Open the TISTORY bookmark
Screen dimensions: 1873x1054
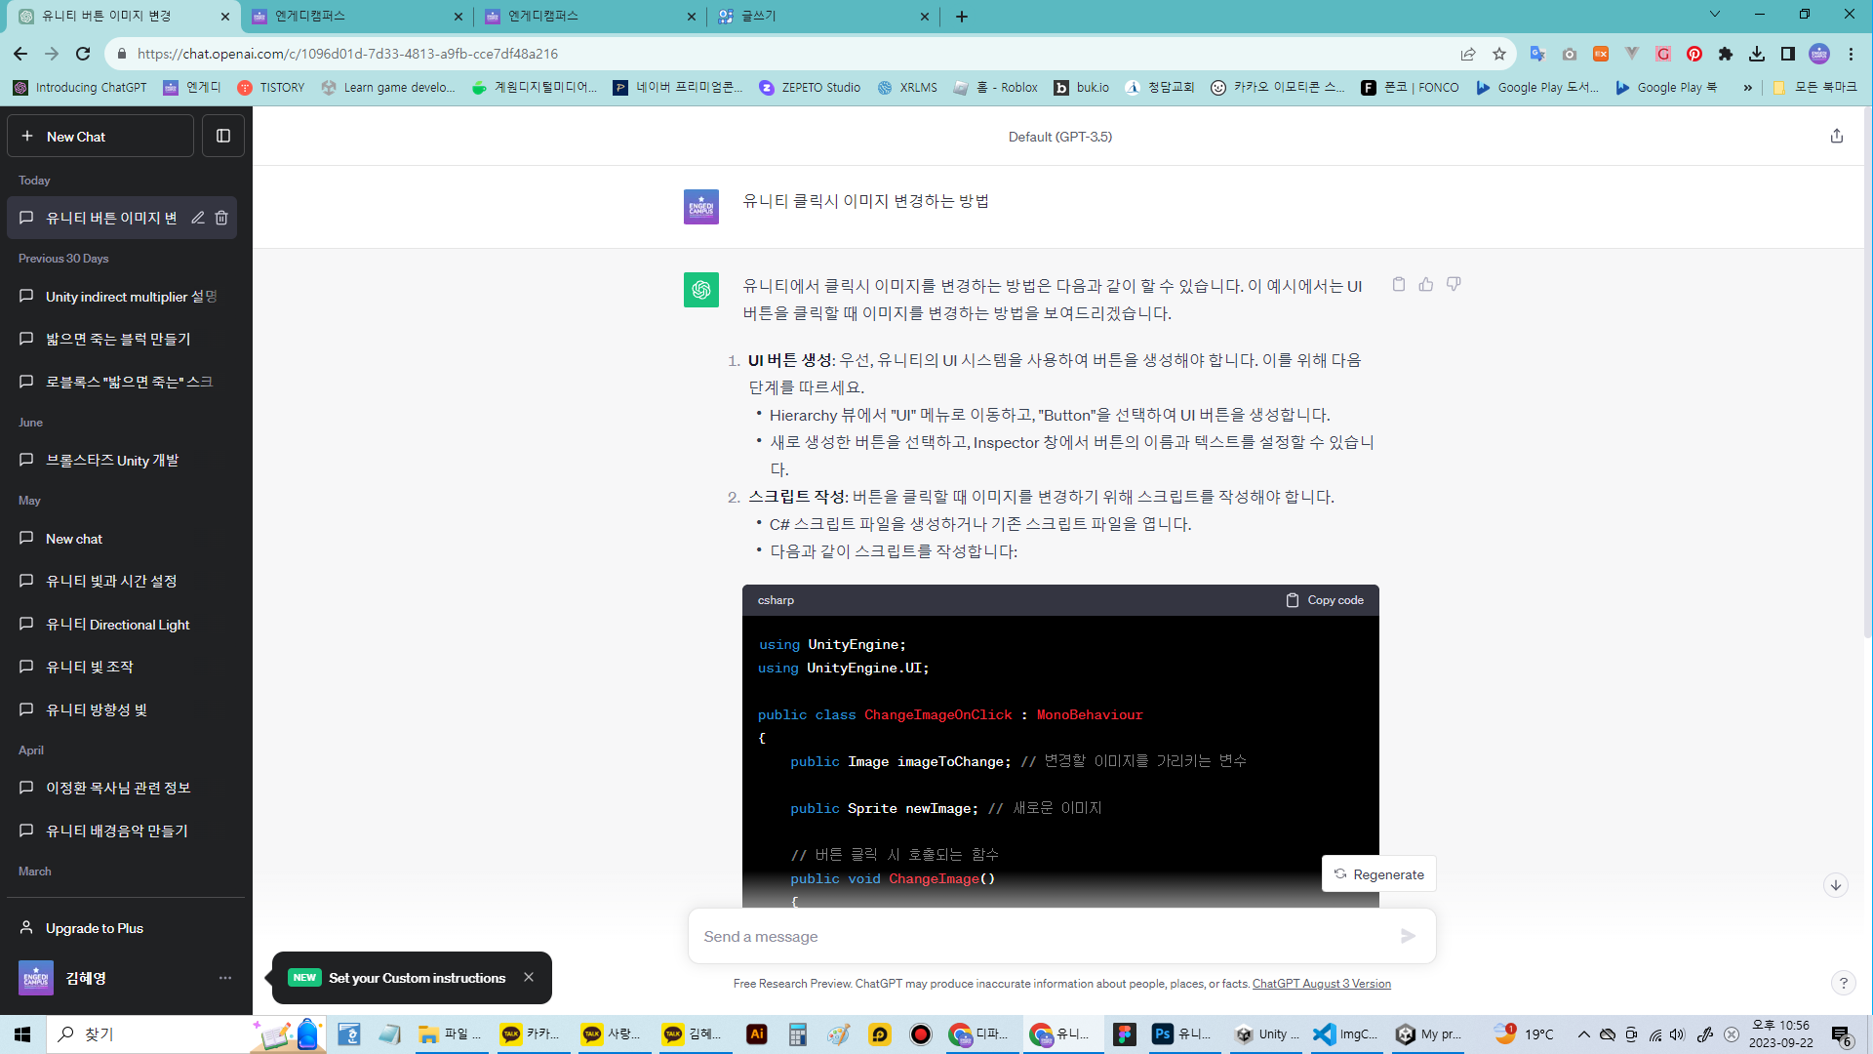pyautogui.click(x=271, y=87)
